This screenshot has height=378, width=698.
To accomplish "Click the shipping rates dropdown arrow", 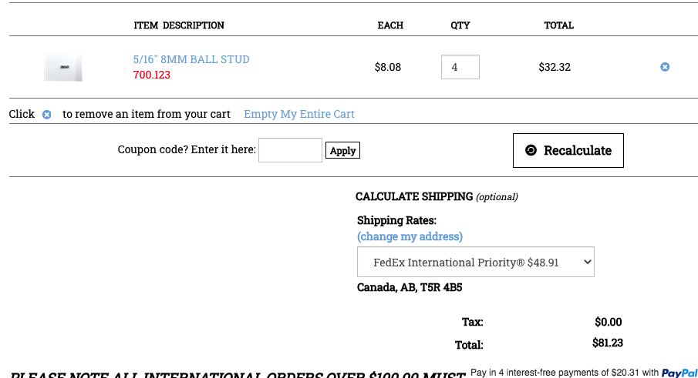I will (x=587, y=263).
